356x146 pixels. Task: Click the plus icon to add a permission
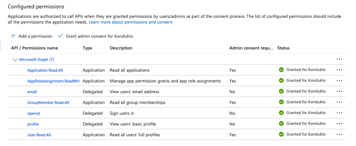[13, 36]
